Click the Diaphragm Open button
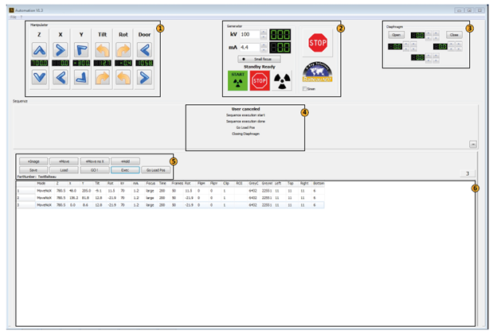The image size is (493, 334). pos(396,35)
